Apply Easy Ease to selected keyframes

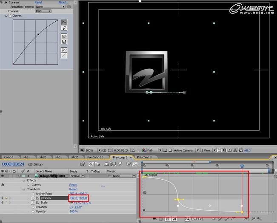click(x=246, y=219)
